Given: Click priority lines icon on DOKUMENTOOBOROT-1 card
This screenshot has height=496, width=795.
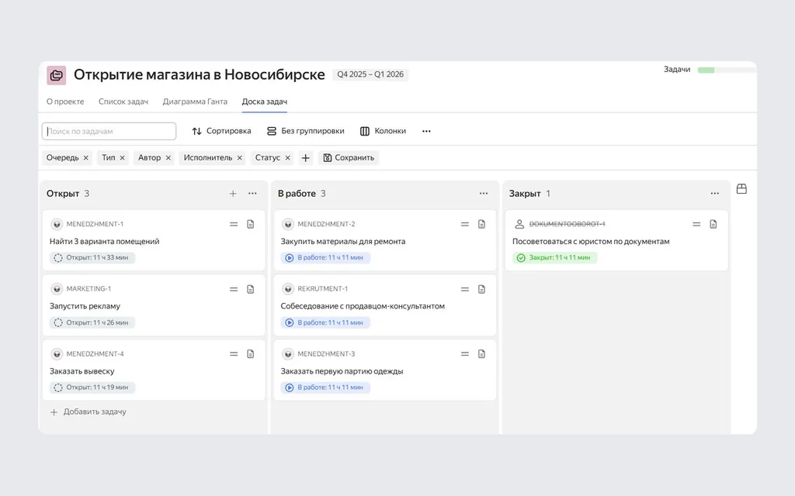Looking at the screenshot, I should tap(696, 224).
